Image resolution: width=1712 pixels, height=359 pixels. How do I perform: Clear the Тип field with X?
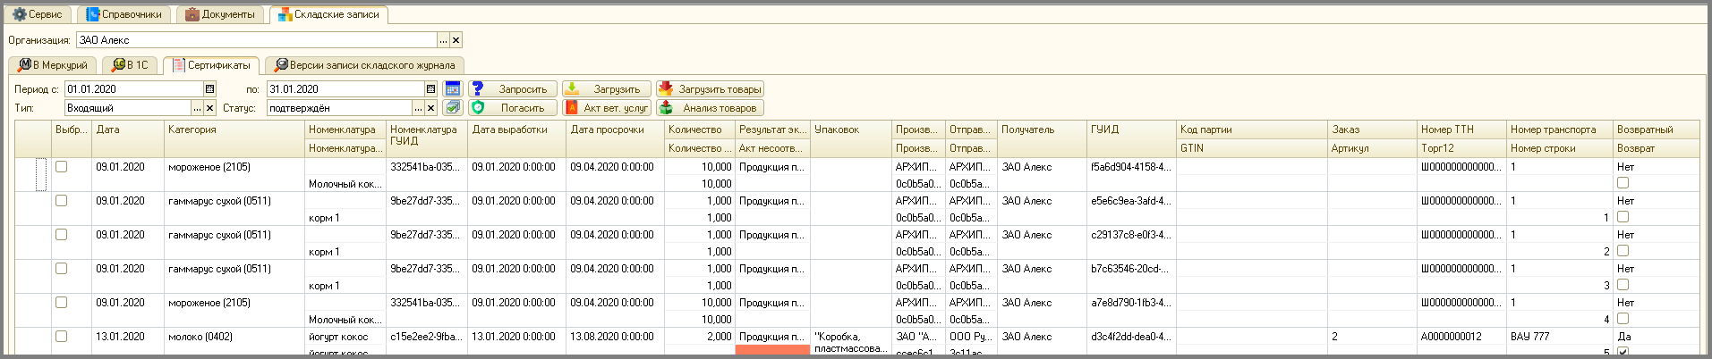coord(210,108)
